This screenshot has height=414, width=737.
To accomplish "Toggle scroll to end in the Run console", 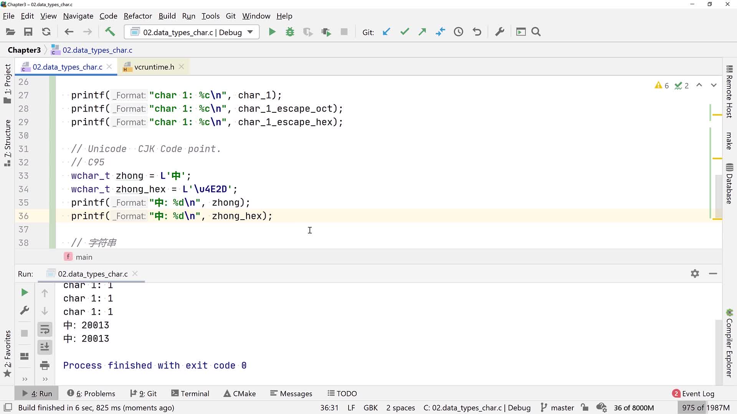I will (45, 347).
